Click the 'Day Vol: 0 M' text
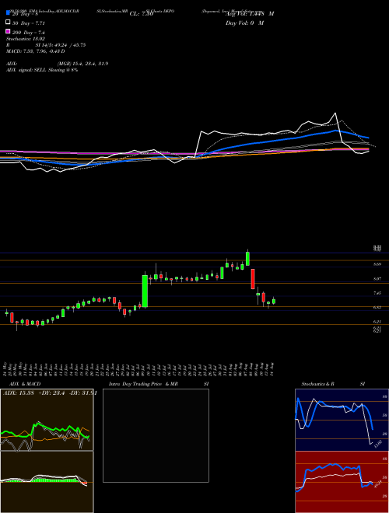The height and width of the screenshot is (513, 389). click(244, 23)
